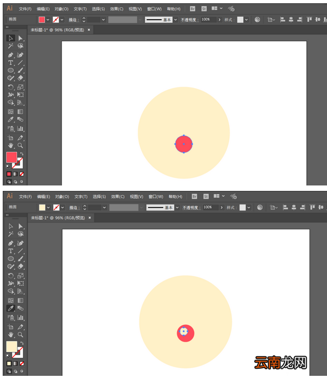Screen dimensions: 327x378
Task: Swap fill and stroke in lower window
Action: tap(22, 343)
